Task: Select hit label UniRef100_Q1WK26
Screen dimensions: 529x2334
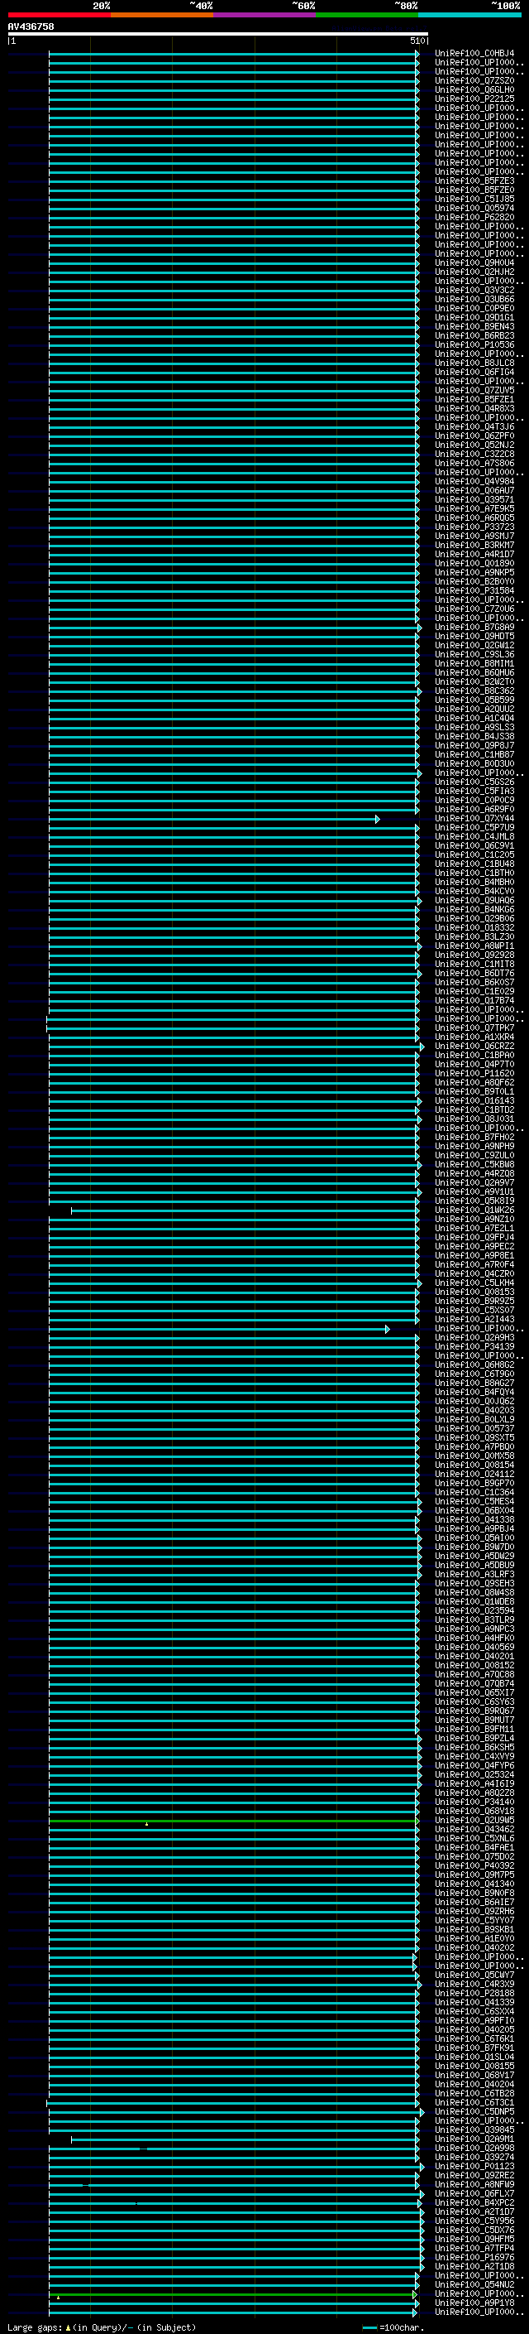Action: click(x=474, y=1210)
